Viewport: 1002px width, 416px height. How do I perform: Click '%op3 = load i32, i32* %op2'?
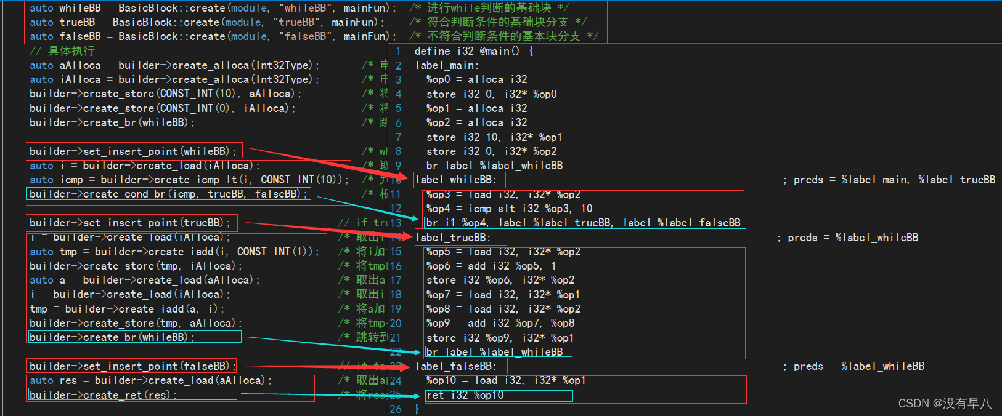click(503, 194)
